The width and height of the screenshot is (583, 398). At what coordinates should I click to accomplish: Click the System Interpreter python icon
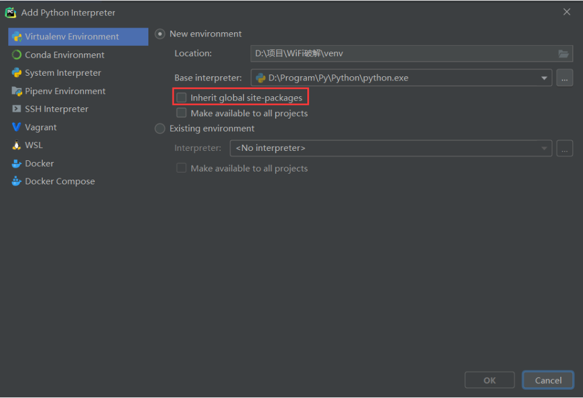[17, 73]
